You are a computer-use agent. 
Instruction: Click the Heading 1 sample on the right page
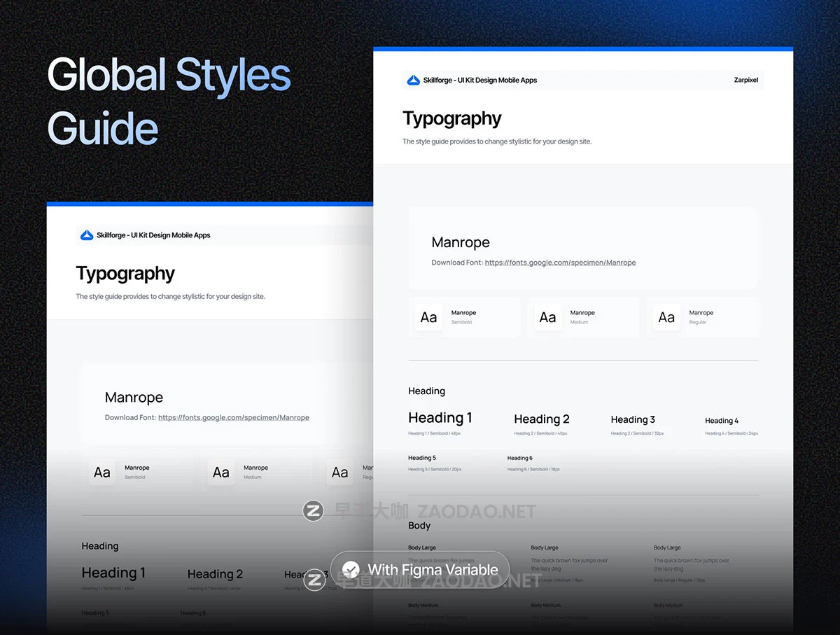[x=440, y=418]
